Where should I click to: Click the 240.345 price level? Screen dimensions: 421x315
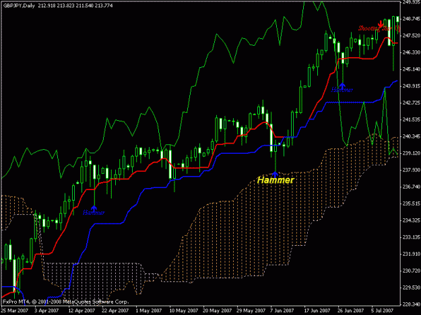tap(411, 136)
